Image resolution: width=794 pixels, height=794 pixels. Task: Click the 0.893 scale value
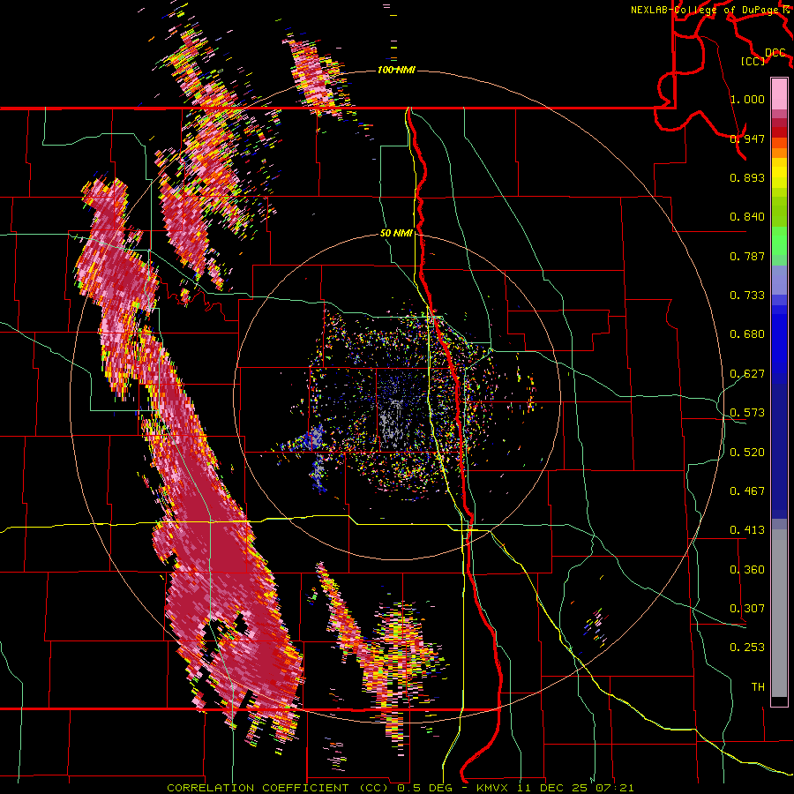tap(747, 177)
